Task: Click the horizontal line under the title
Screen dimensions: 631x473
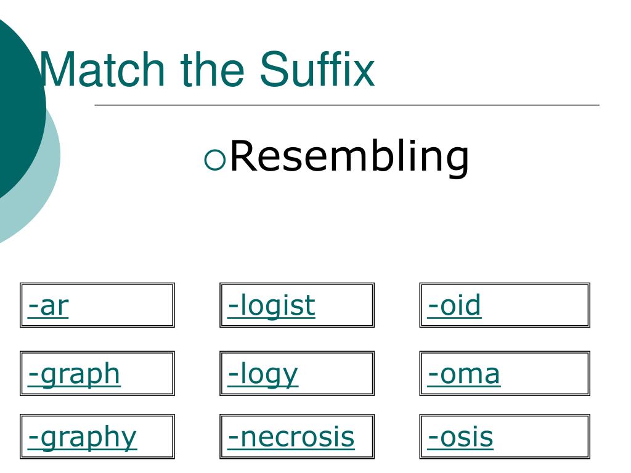Action: (x=347, y=105)
